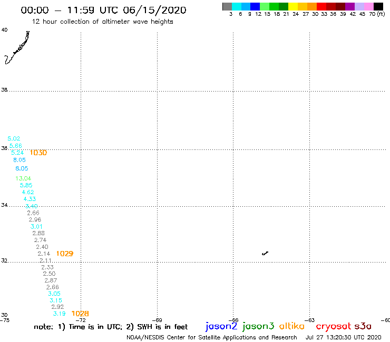Click the 40 latitude axis label
390x342 pixels.
[4, 30]
